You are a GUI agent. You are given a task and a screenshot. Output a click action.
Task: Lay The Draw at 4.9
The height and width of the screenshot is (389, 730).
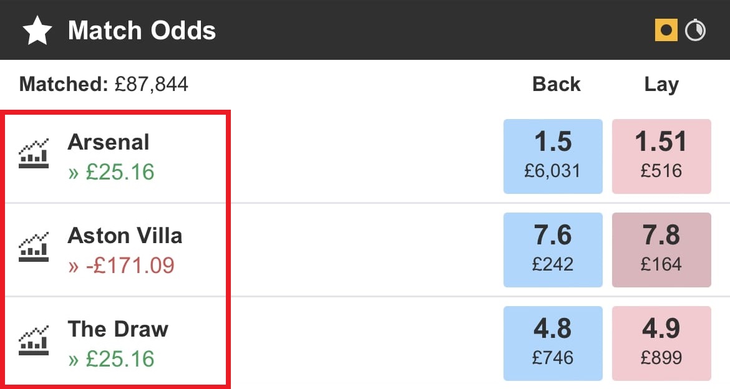(x=661, y=343)
